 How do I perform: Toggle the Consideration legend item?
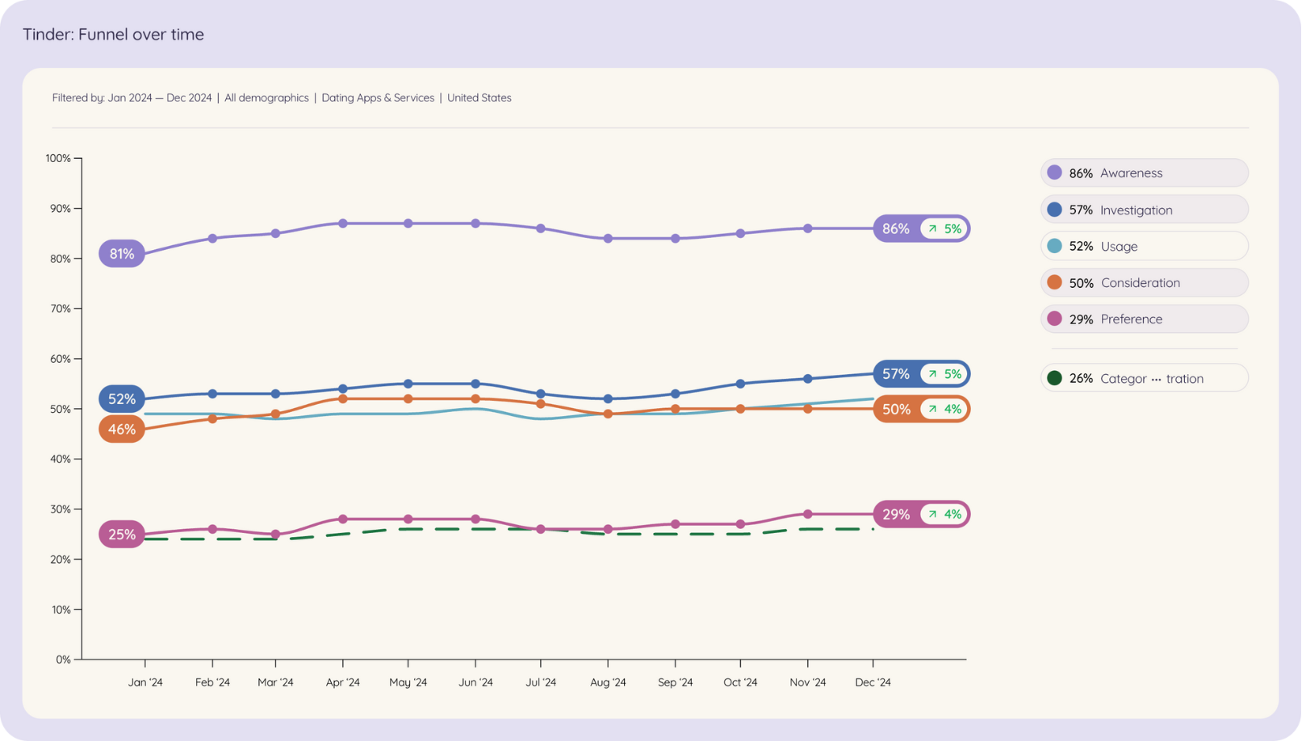click(x=1144, y=282)
